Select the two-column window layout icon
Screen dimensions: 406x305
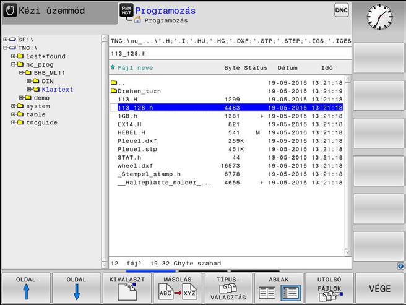coord(267,293)
